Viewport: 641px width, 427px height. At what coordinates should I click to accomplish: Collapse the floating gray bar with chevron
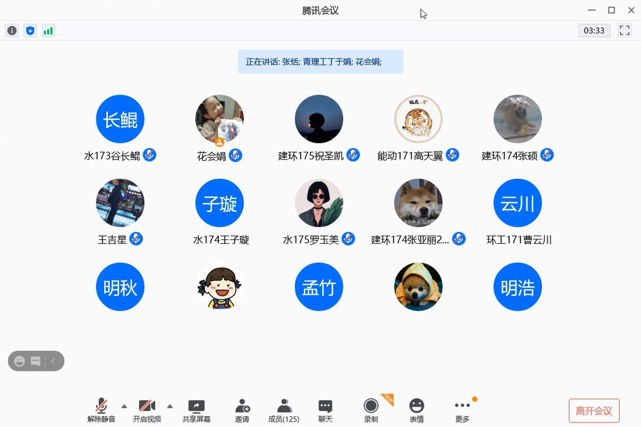pyautogui.click(x=53, y=361)
